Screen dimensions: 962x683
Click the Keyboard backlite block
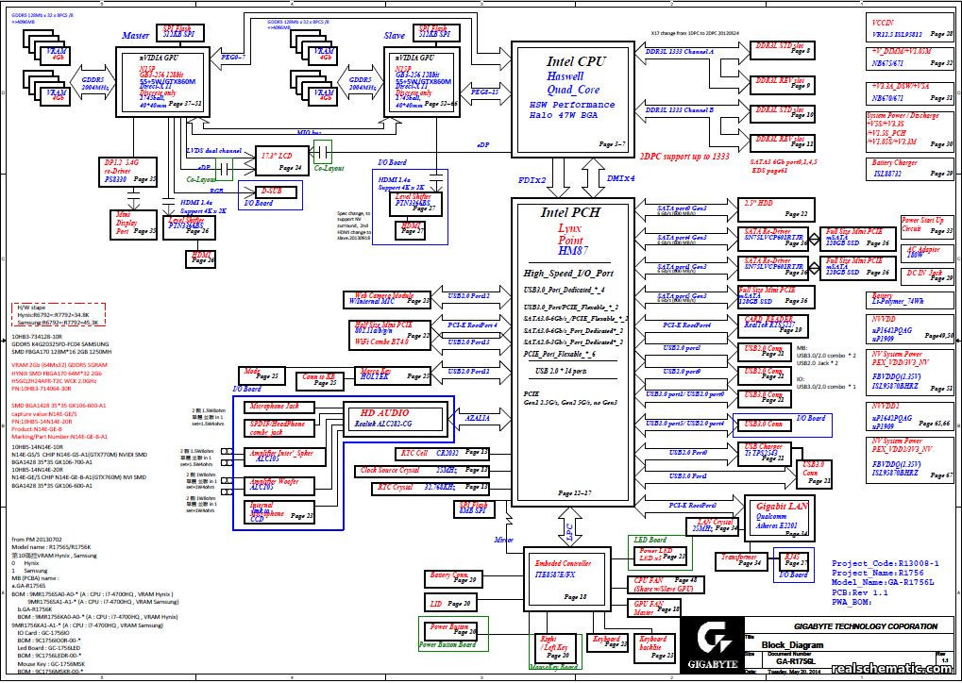pyautogui.click(x=656, y=648)
